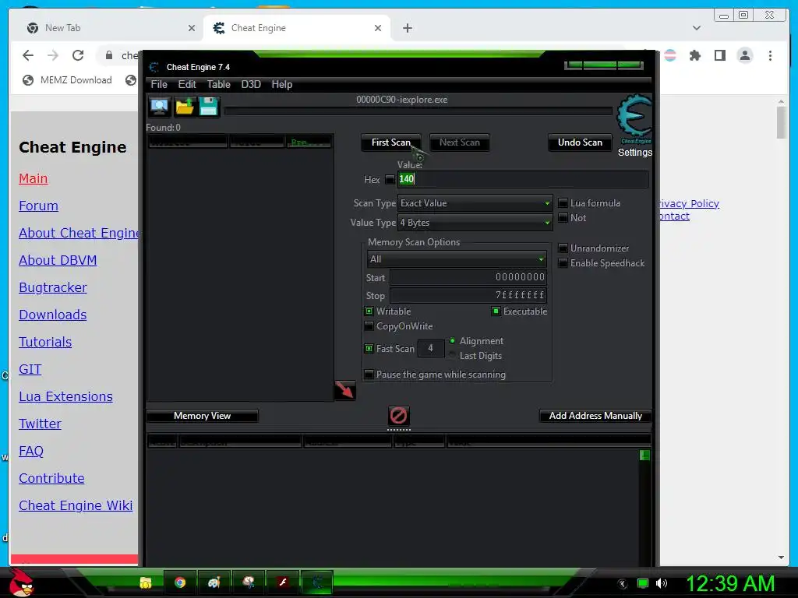
Task: Toggle Chrome side panel icon
Action: [x=719, y=55]
